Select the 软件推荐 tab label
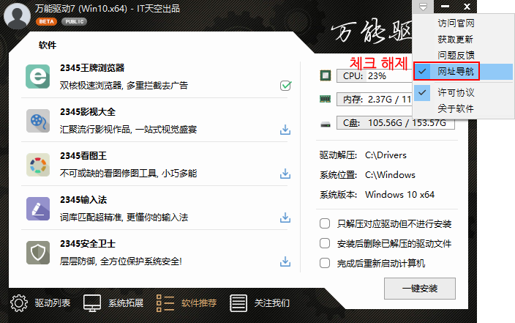Image resolution: width=515 pixels, height=323 pixels. pyautogui.click(x=199, y=303)
